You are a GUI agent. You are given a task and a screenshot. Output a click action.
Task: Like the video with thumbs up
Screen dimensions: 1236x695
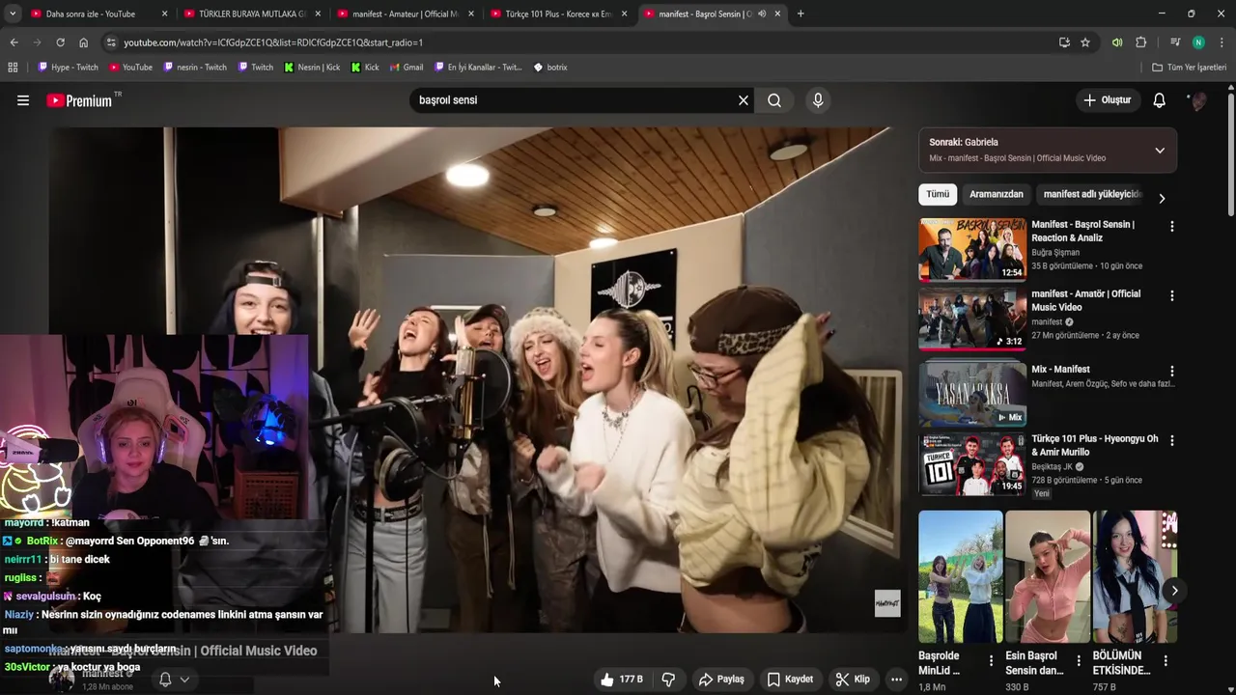pos(621,680)
